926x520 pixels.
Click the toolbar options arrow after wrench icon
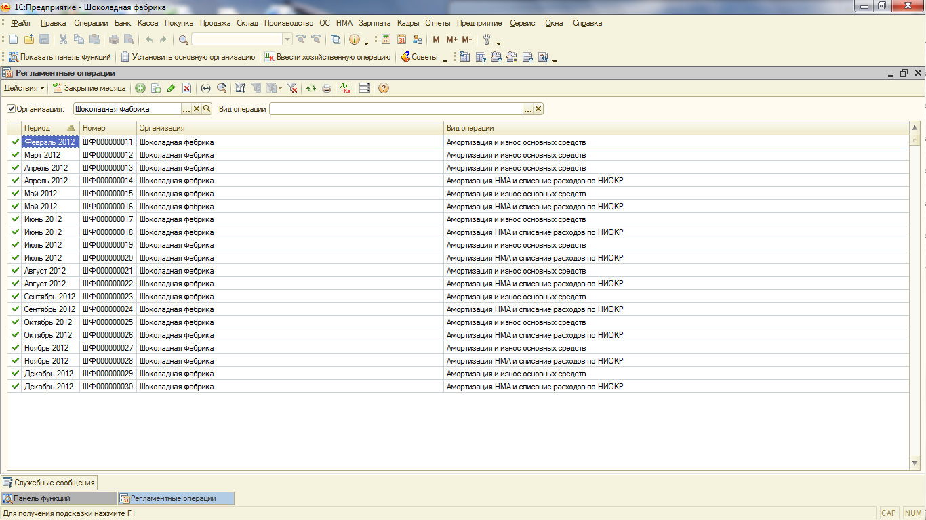(498, 42)
